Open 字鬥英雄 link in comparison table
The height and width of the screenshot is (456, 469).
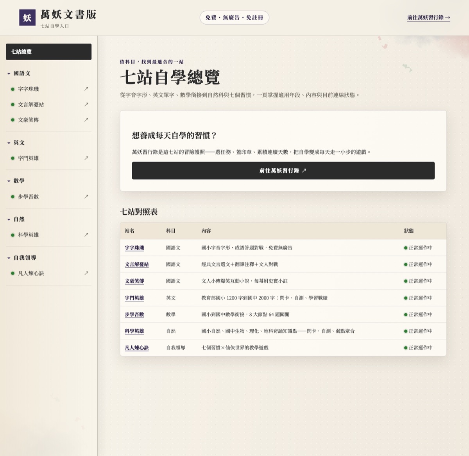pyautogui.click(x=134, y=298)
